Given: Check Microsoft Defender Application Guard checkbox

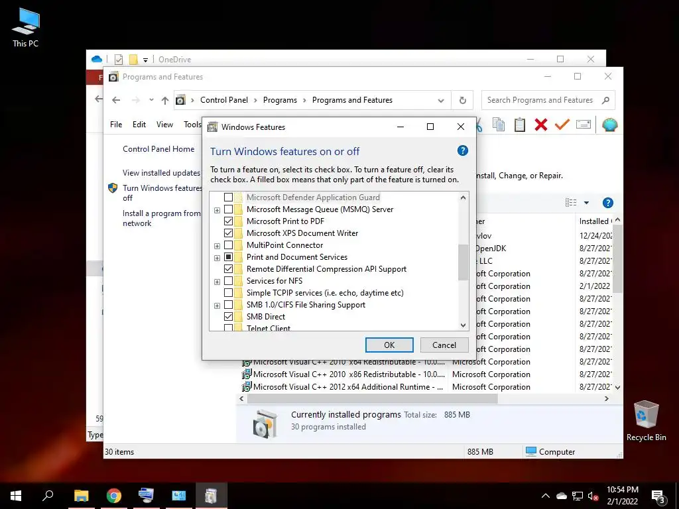Looking at the screenshot, I should (228, 198).
